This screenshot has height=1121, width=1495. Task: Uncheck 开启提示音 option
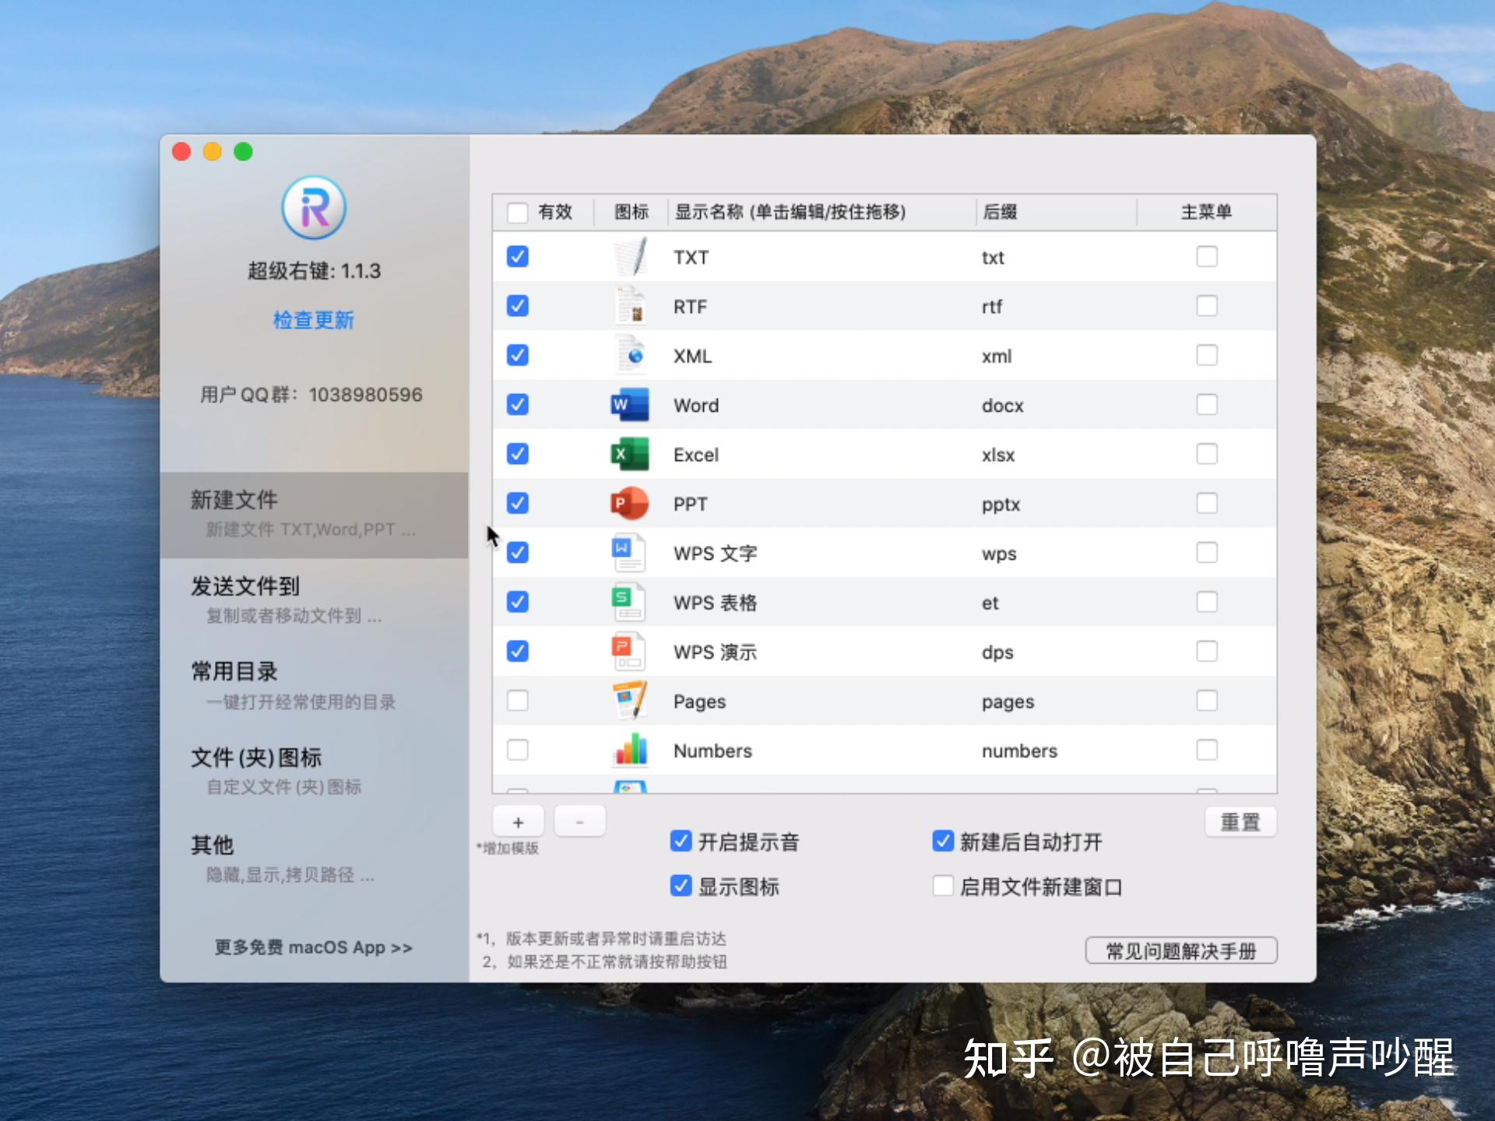pos(681,842)
